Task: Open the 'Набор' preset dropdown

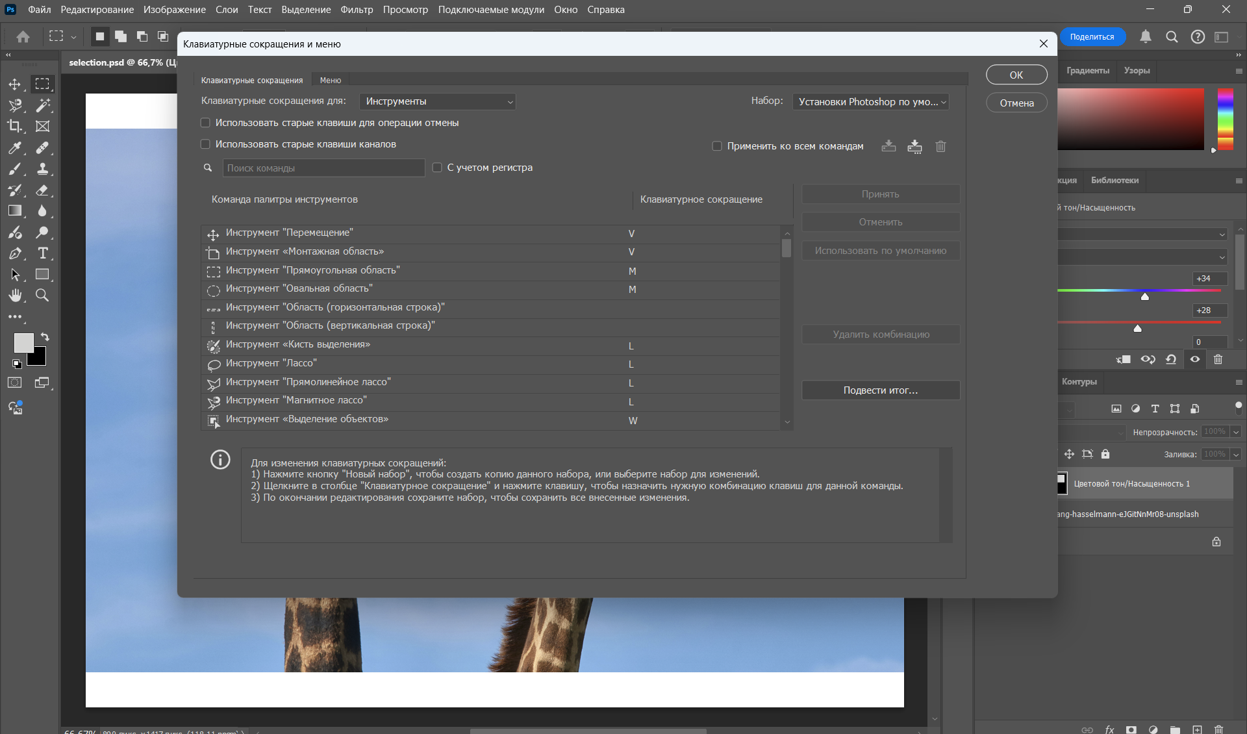Action: click(x=870, y=102)
